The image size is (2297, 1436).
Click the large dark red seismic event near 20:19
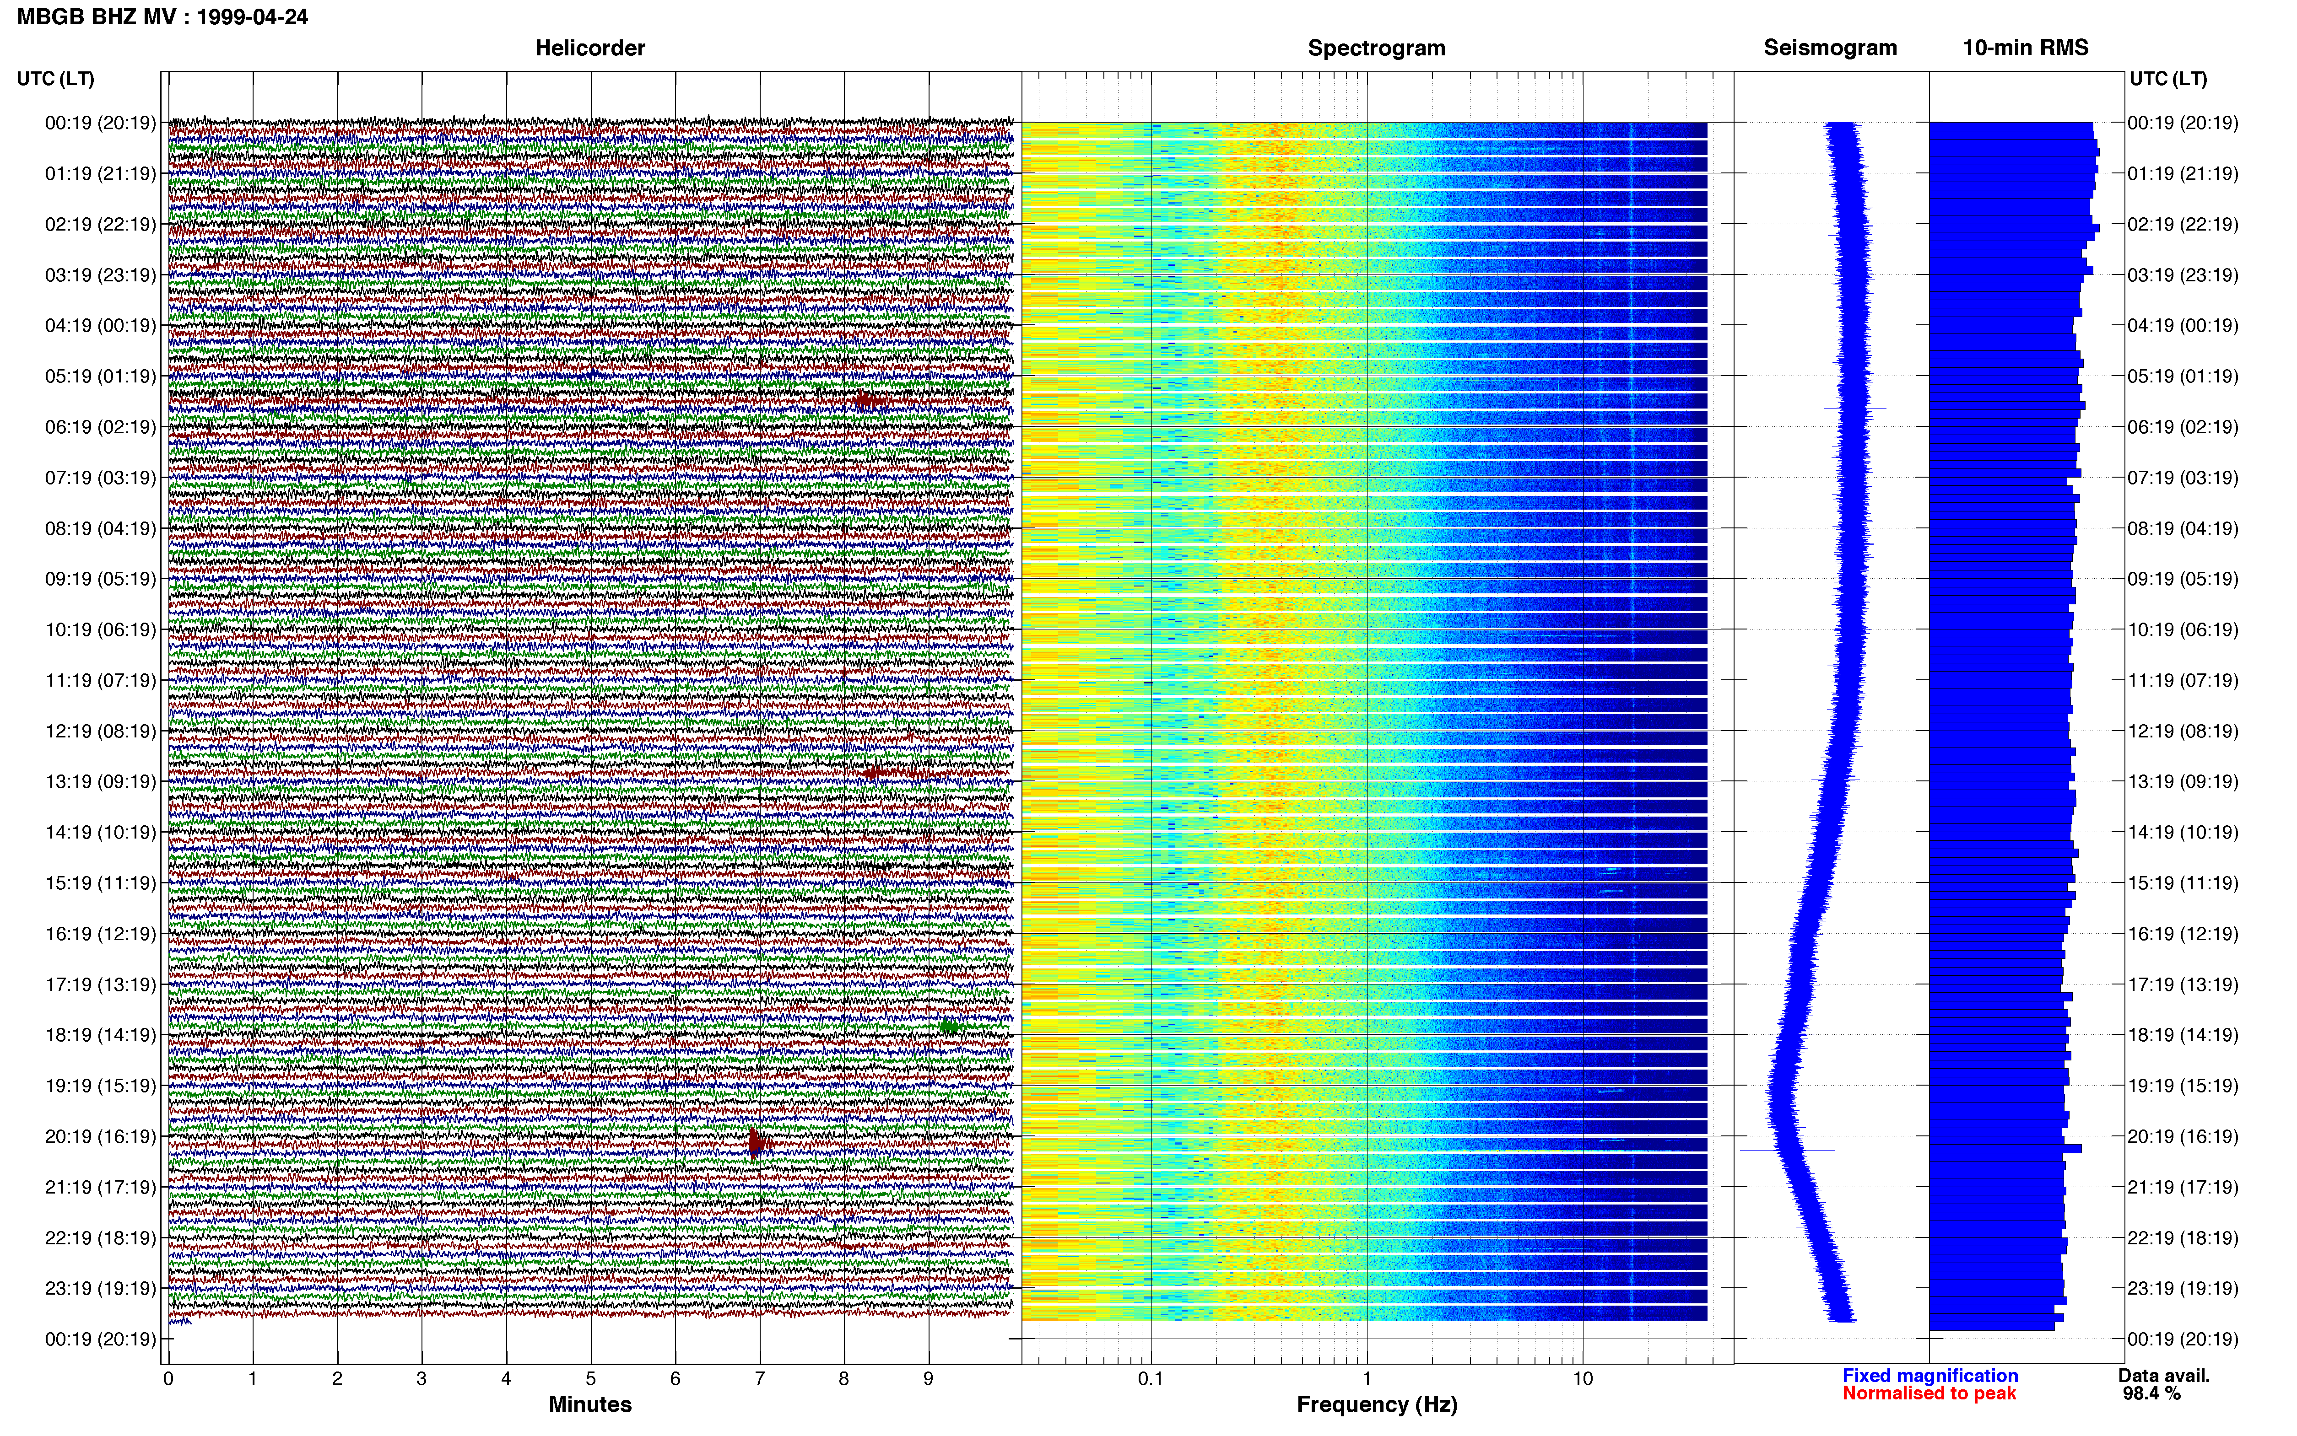(x=757, y=1145)
